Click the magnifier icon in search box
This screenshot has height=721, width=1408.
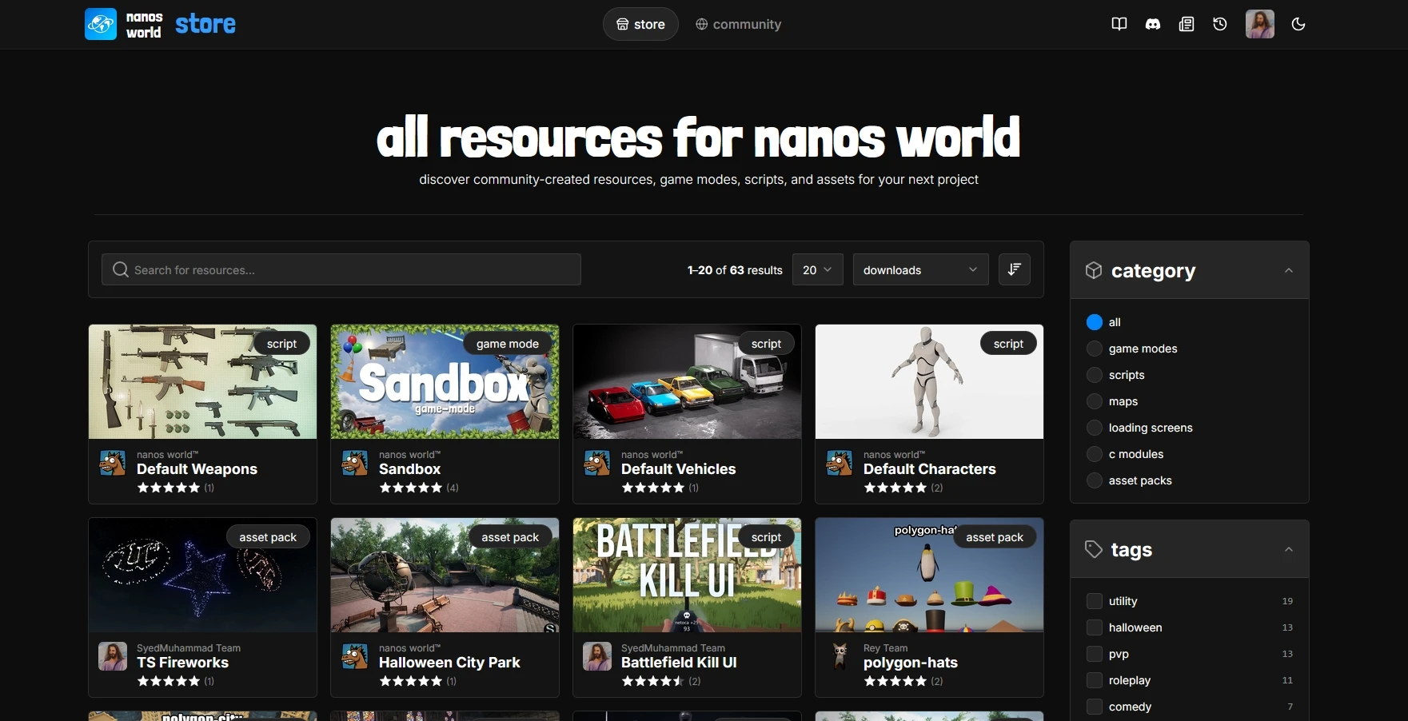click(x=121, y=269)
